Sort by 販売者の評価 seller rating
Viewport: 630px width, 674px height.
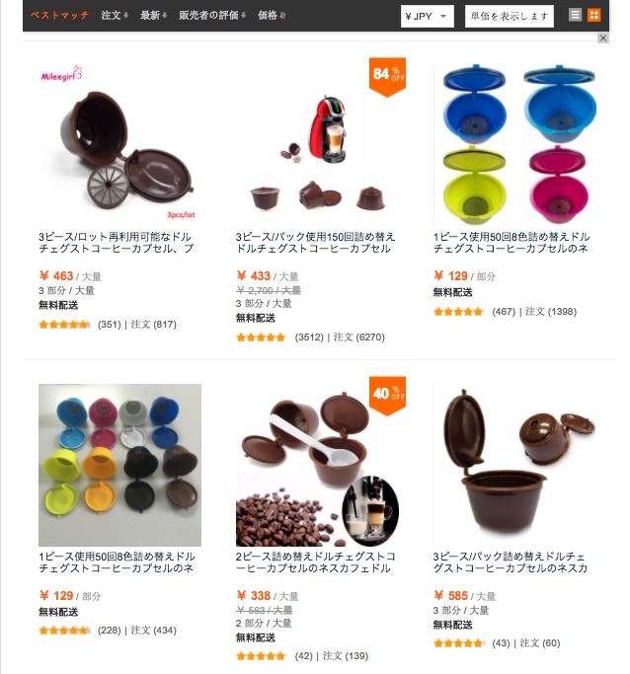[212, 16]
